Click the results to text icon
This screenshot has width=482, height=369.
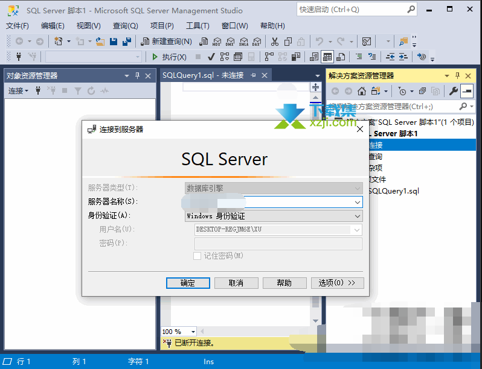pos(314,57)
